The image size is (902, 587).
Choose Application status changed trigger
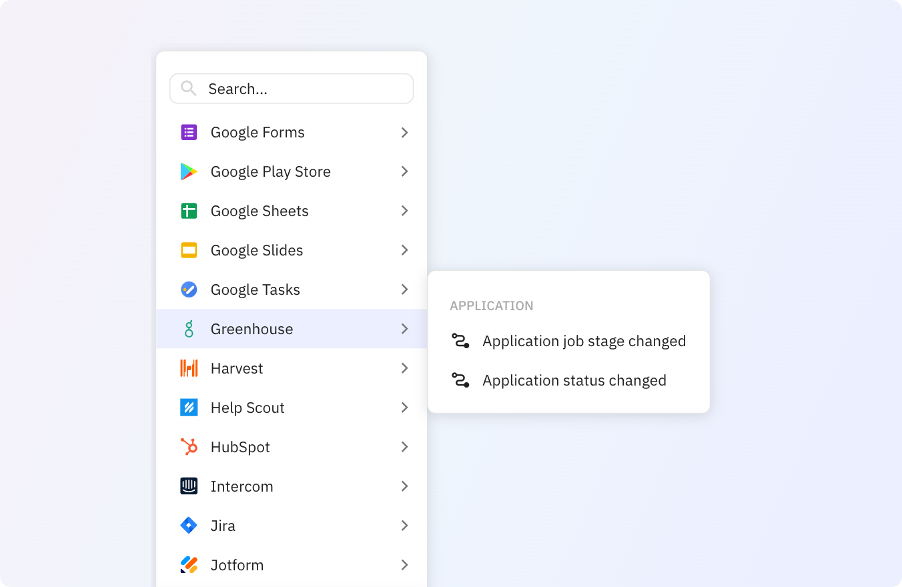click(x=568, y=380)
